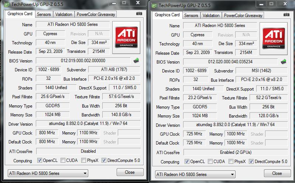Click the camera screenshot icon in left GPU-Z window

coord(139,14)
